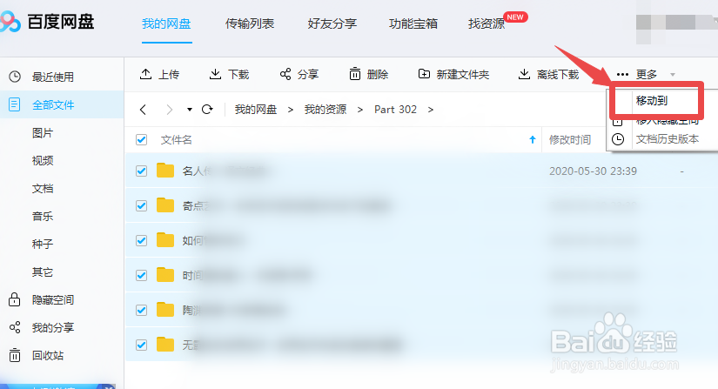Click the 无 folder icon
This screenshot has width=718, height=389.
tap(165, 344)
